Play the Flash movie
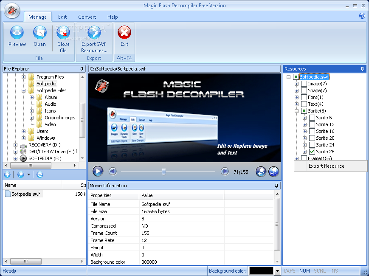Viewport: 369px width, 276px height. (98, 171)
